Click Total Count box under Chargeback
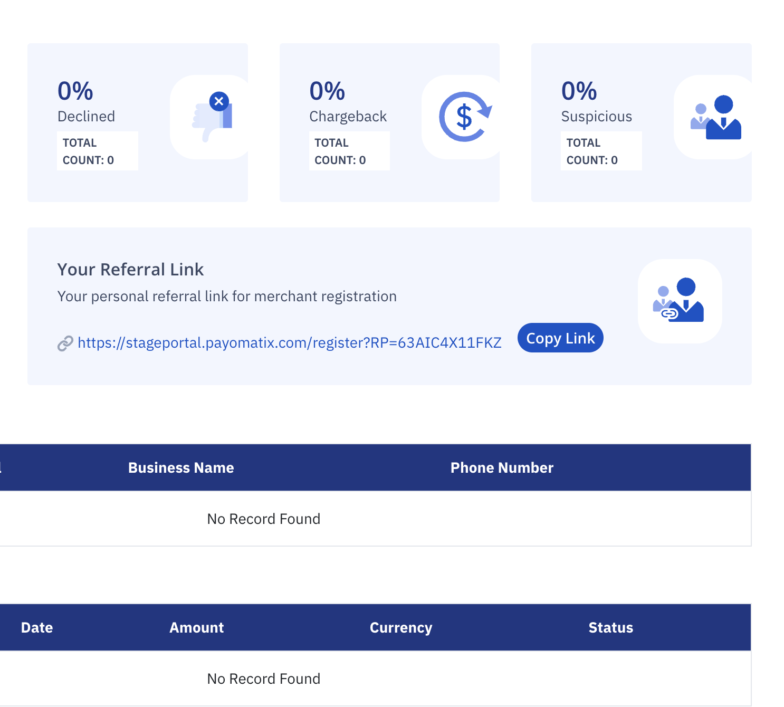 coord(349,151)
